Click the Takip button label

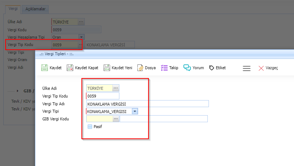coord(174,68)
